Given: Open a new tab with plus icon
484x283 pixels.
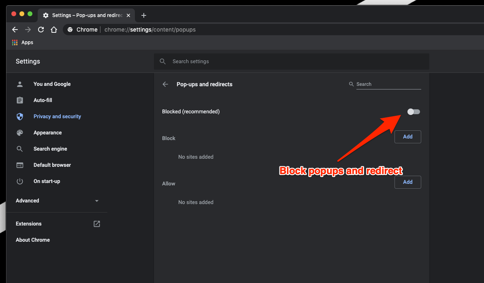Looking at the screenshot, I should (144, 15).
